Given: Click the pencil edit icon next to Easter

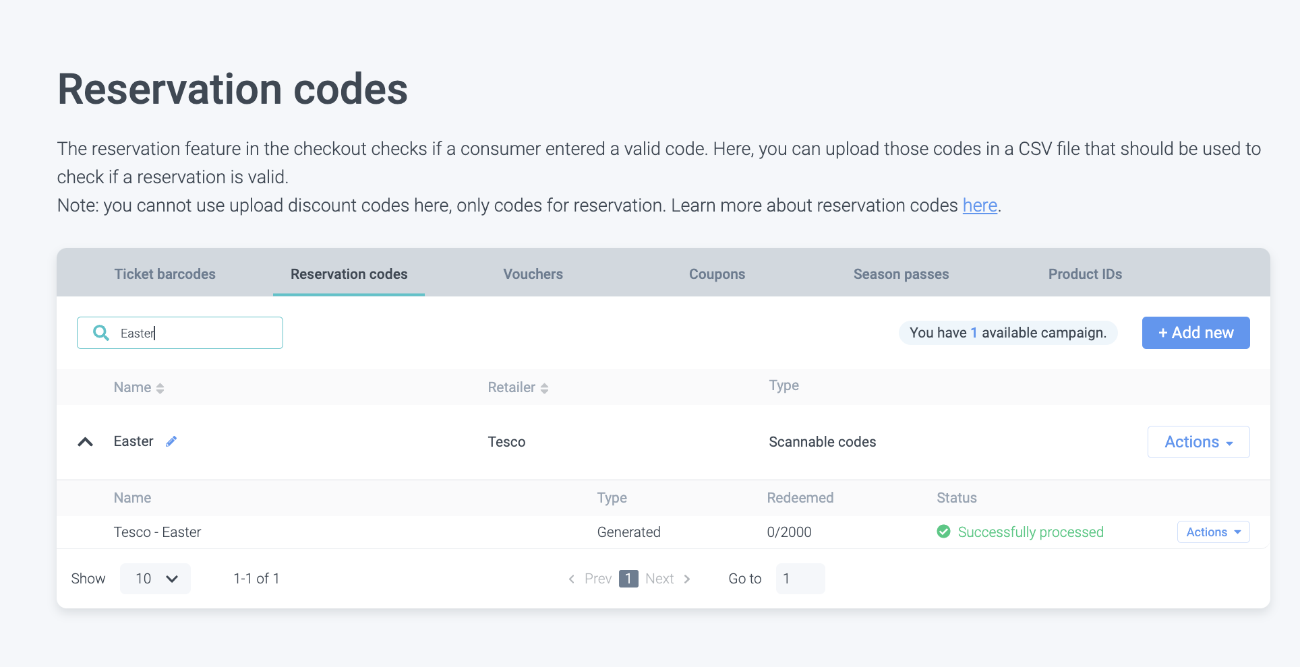Looking at the screenshot, I should click(x=171, y=441).
